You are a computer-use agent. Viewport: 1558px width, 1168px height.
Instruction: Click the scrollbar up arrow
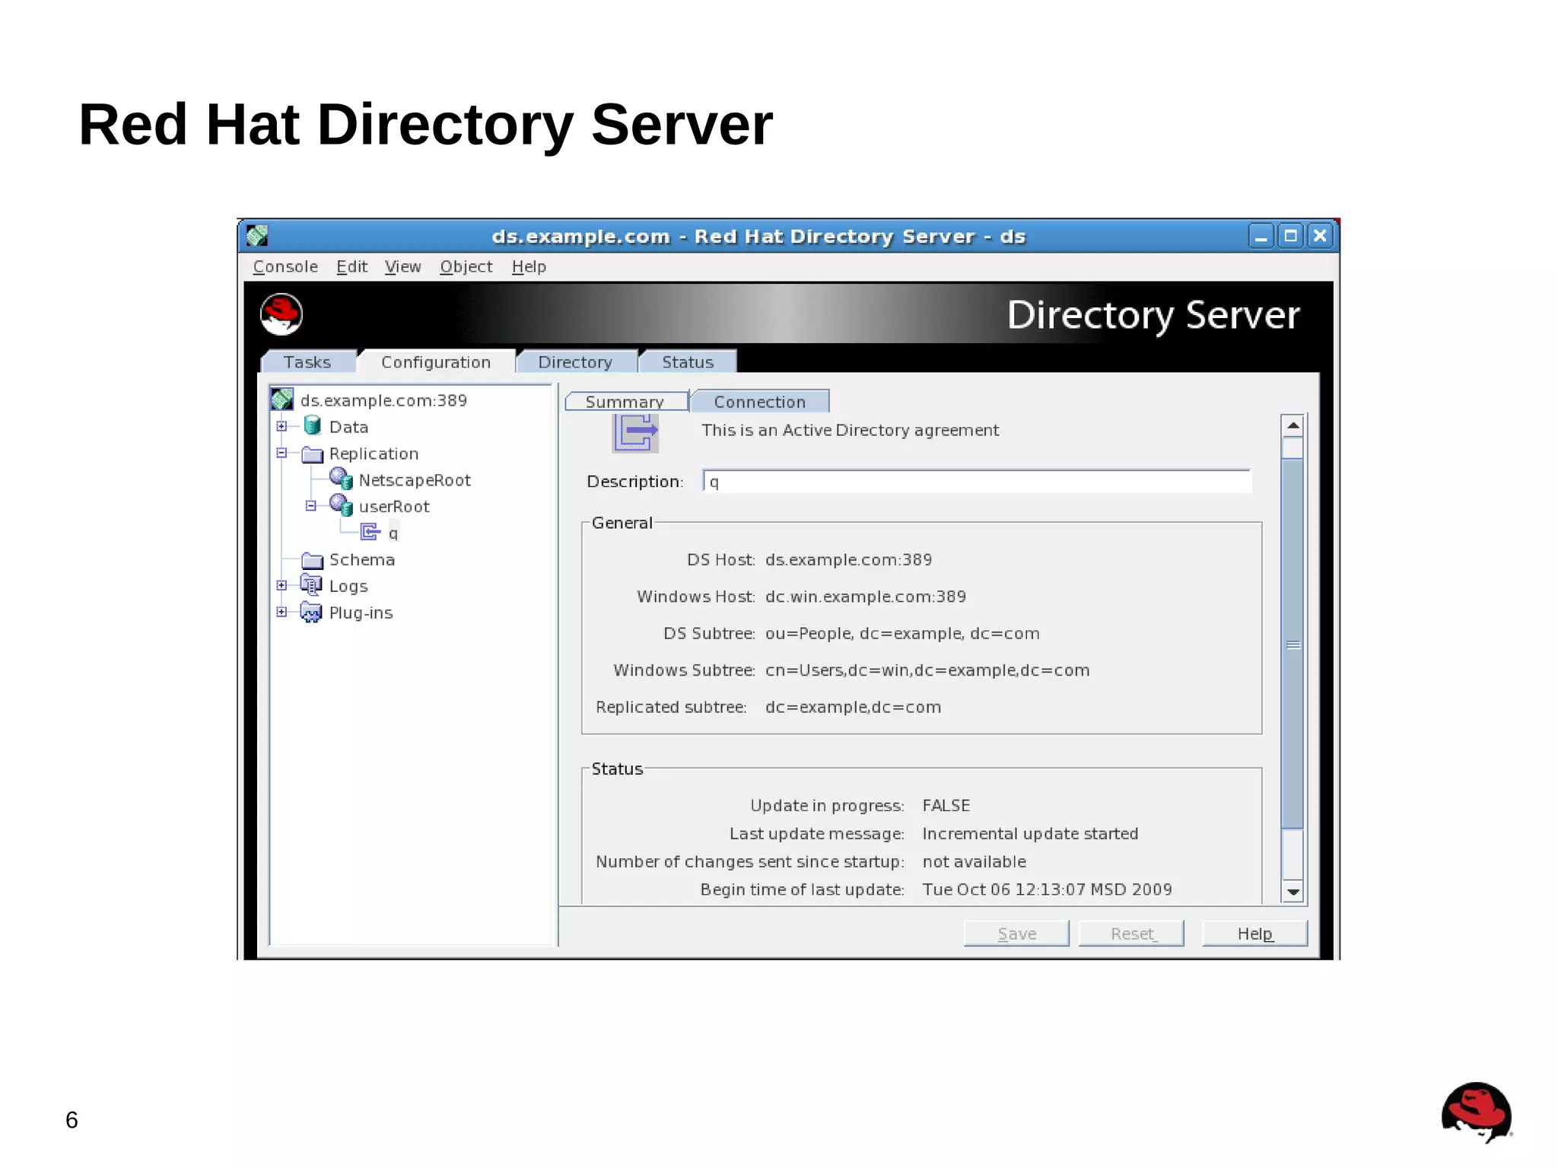coord(1293,425)
